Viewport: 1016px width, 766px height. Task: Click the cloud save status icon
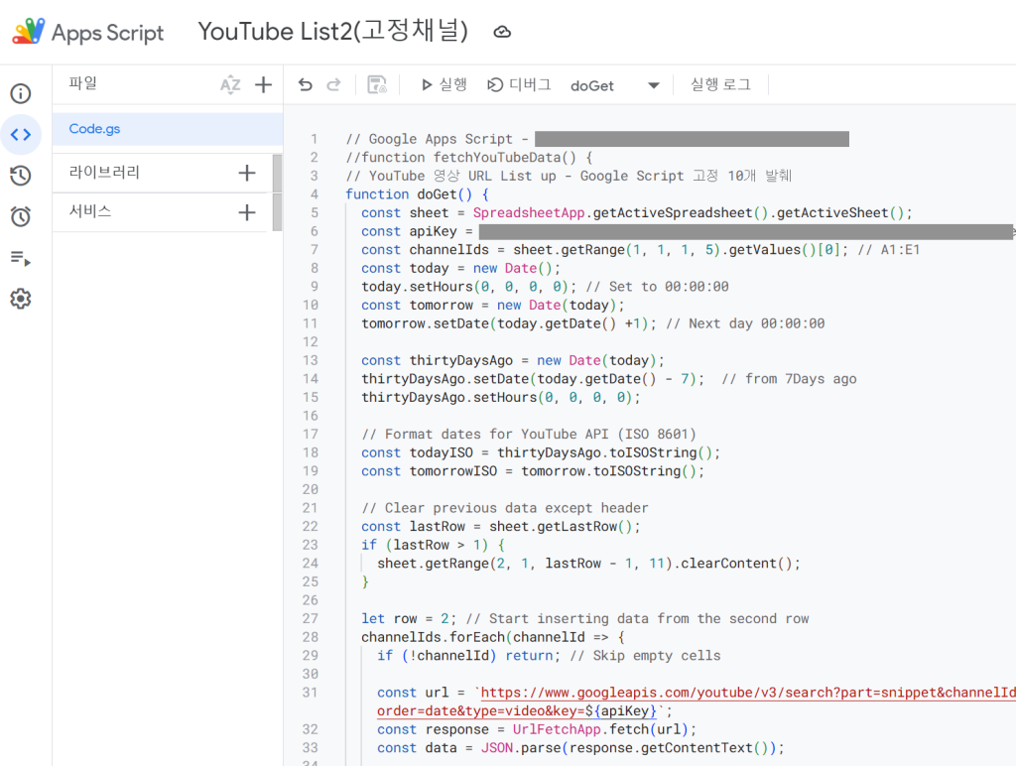click(502, 32)
